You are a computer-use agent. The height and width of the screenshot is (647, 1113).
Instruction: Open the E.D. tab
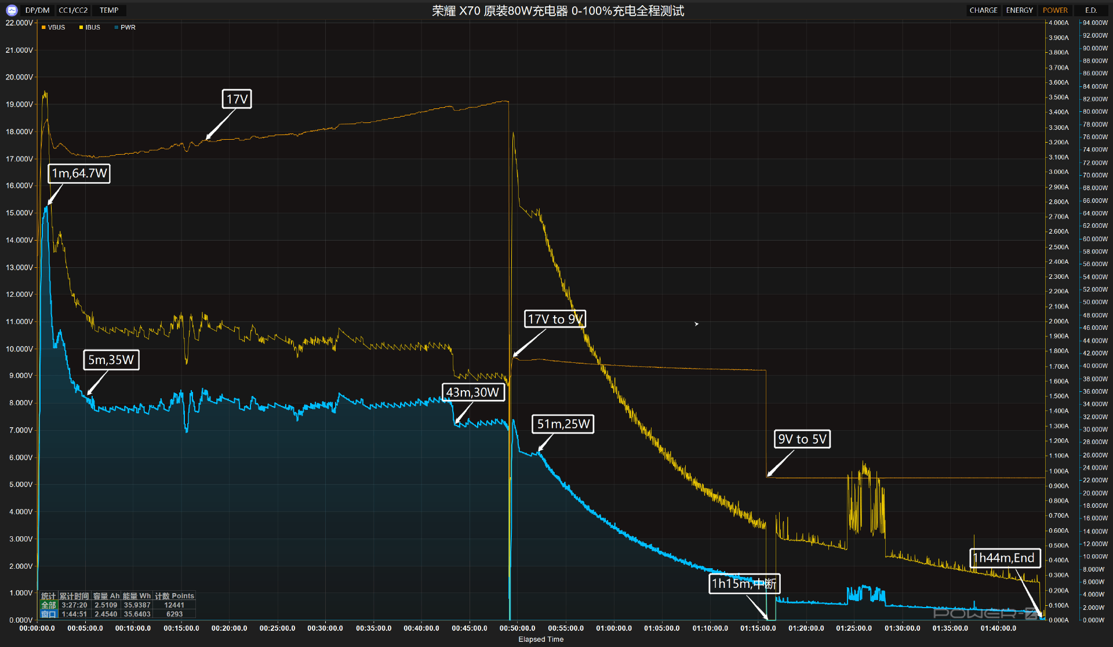point(1091,10)
